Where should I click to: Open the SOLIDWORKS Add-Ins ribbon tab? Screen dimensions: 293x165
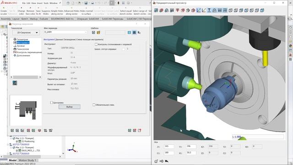pyautogui.click(x=62, y=19)
